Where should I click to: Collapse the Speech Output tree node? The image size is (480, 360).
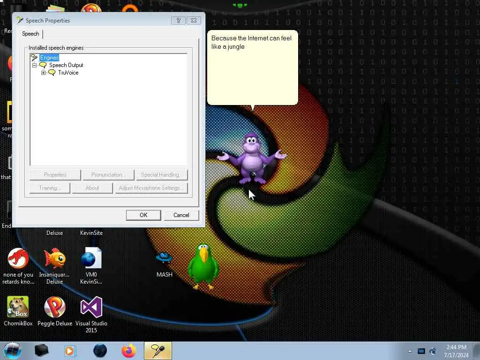click(34, 65)
